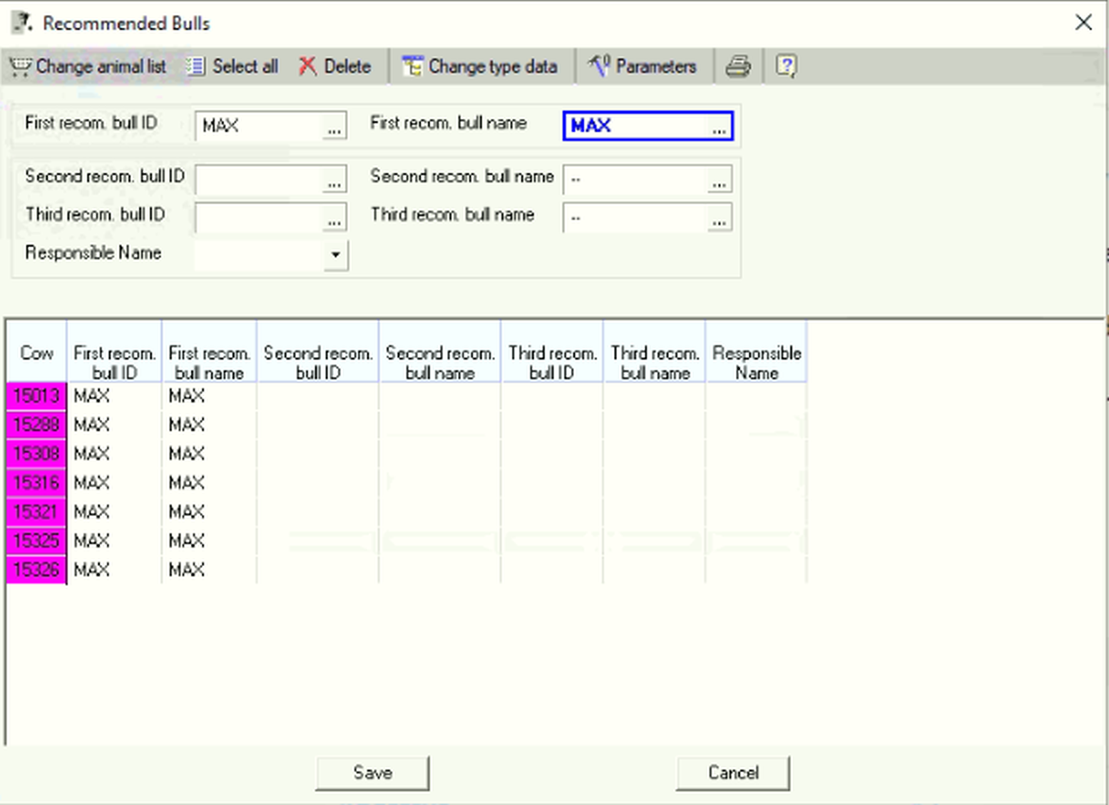The image size is (1109, 805).
Task: Open lookup for Third recom. bull name
Action: (719, 218)
